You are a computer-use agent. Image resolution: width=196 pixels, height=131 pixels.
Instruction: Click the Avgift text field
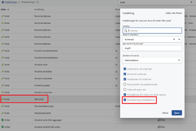(x=152, y=48)
